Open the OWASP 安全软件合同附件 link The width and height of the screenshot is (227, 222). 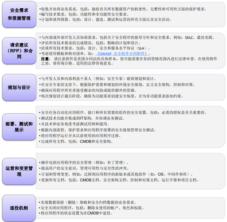[x=122, y=54]
